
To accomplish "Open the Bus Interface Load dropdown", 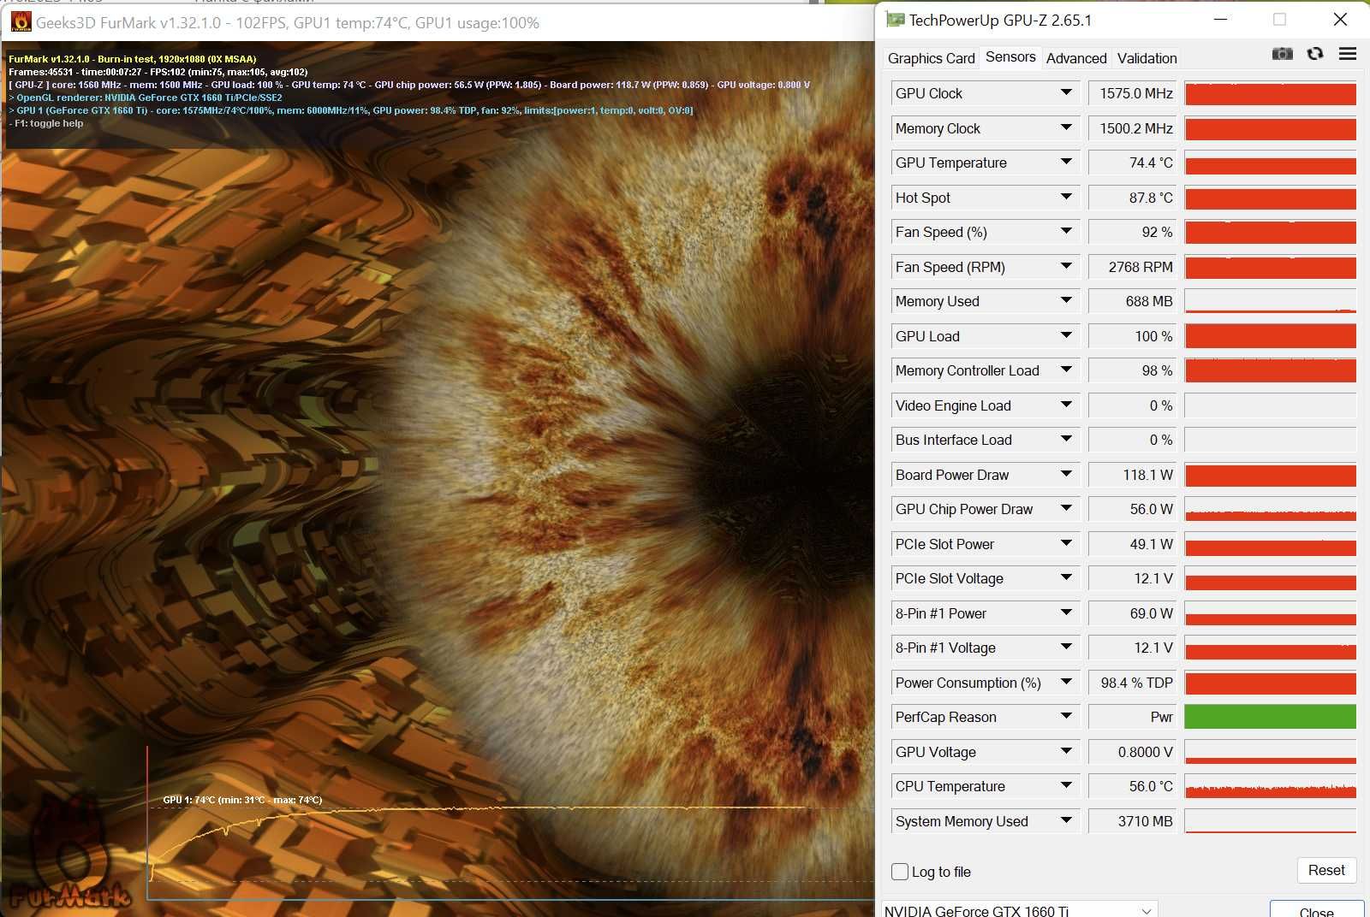I will point(1066,439).
